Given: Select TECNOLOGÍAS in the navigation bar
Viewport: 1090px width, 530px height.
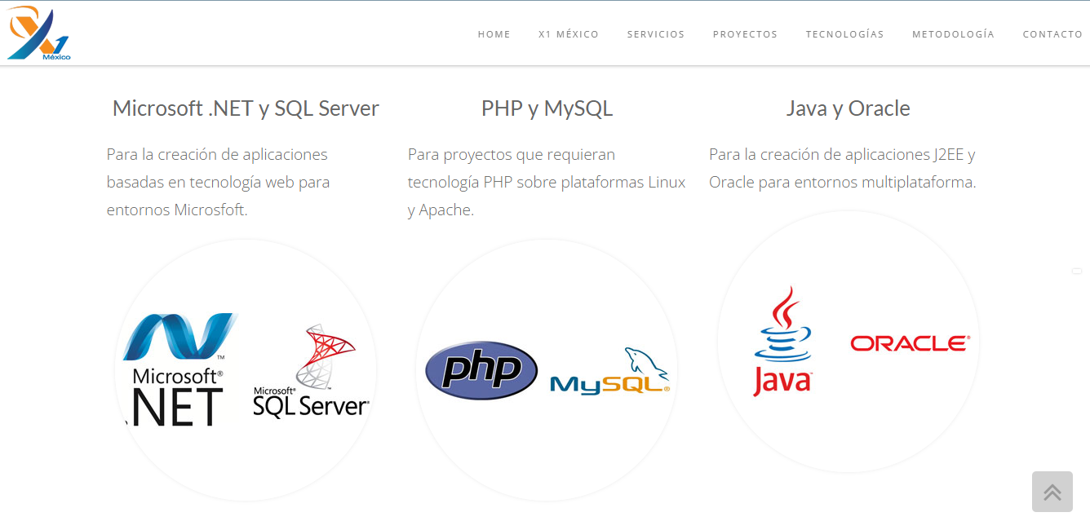Looking at the screenshot, I should (x=845, y=34).
